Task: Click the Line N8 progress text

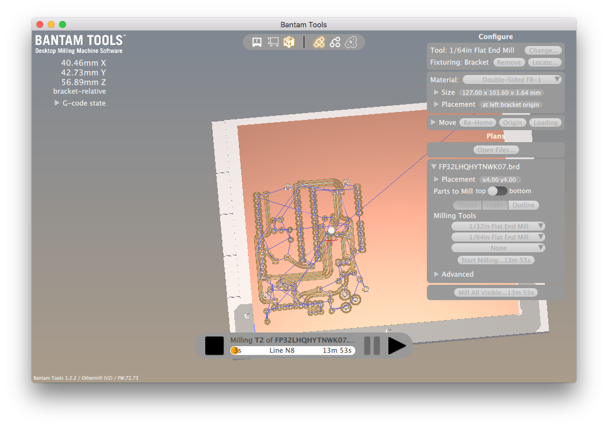Action: click(282, 351)
